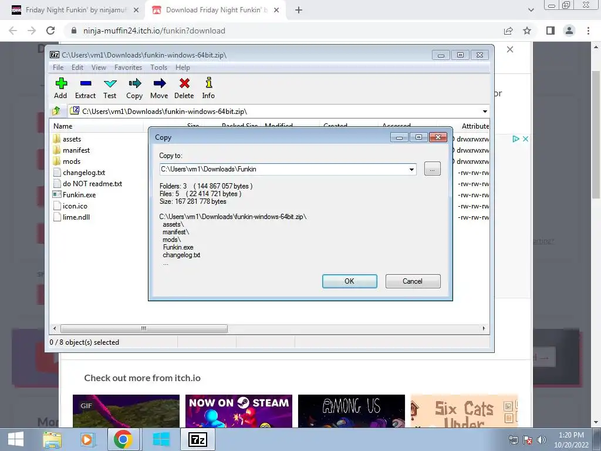
Task: Close the Download Friday Night Funkin' tab
Action: (x=276, y=11)
